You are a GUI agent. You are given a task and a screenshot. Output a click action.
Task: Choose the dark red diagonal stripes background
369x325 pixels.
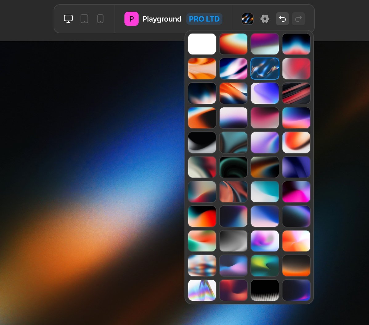296,93
